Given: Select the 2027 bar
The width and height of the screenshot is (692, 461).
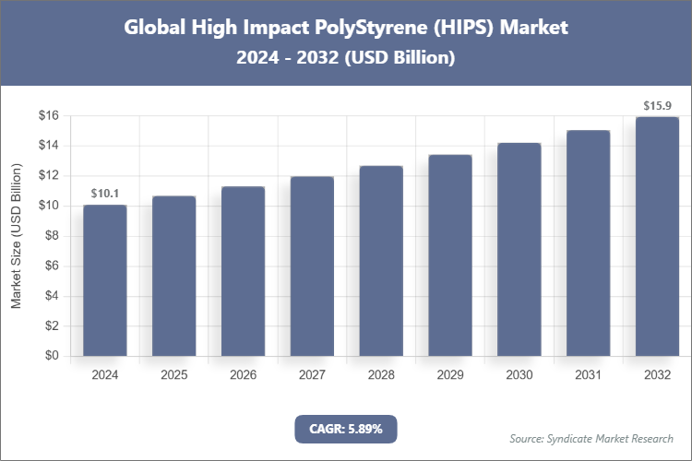Looking at the screenshot, I should point(312,266).
